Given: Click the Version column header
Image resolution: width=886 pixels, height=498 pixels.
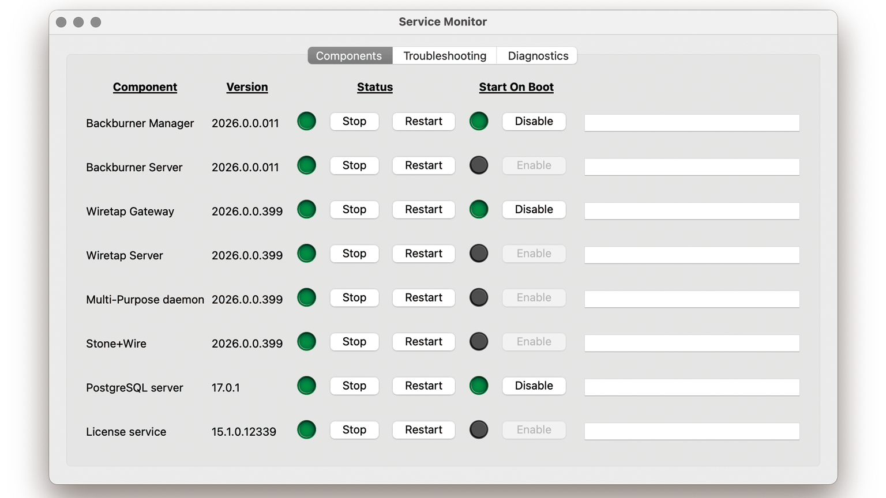Looking at the screenshot, I should (x=247, y=87).
